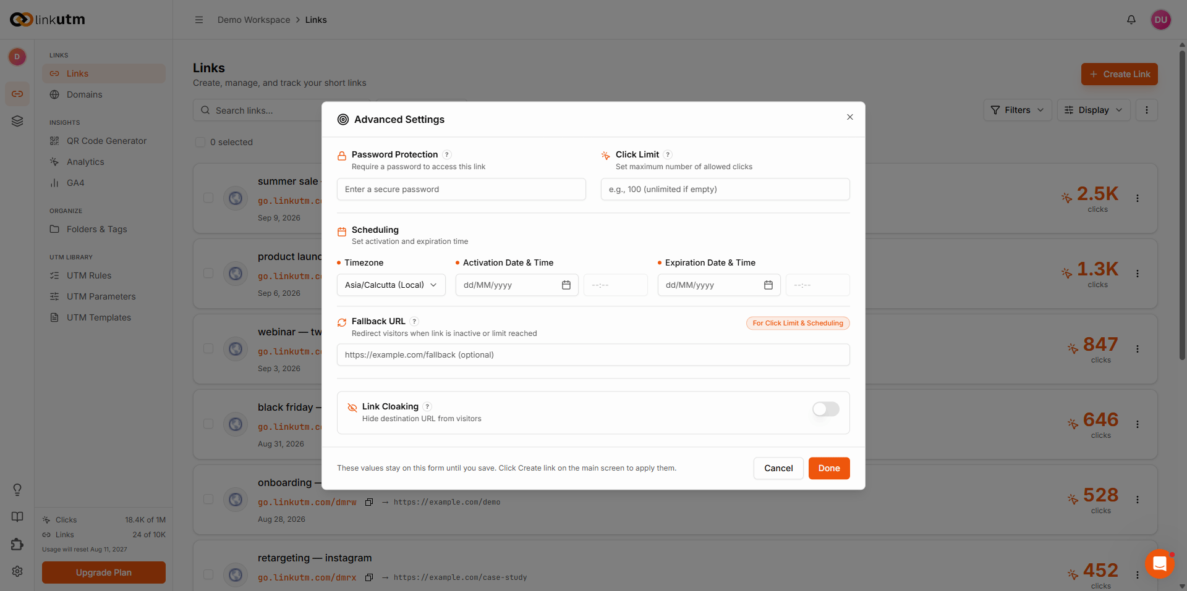Image resolution: width=1187 pixels, height=591 pixels.
Task: Click Demo Workspace breadcrumb
Action: [253, 20]
